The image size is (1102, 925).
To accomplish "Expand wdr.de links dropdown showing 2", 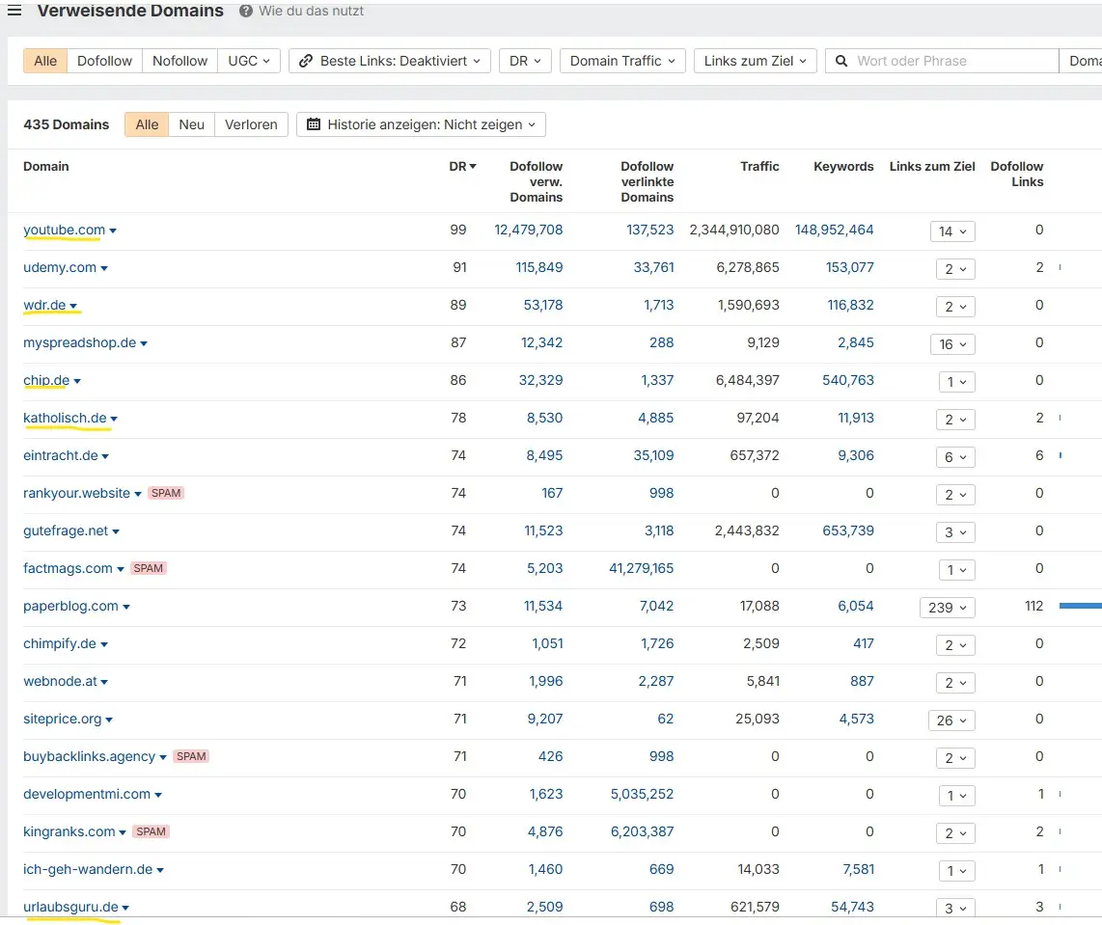I will [956, 307].
